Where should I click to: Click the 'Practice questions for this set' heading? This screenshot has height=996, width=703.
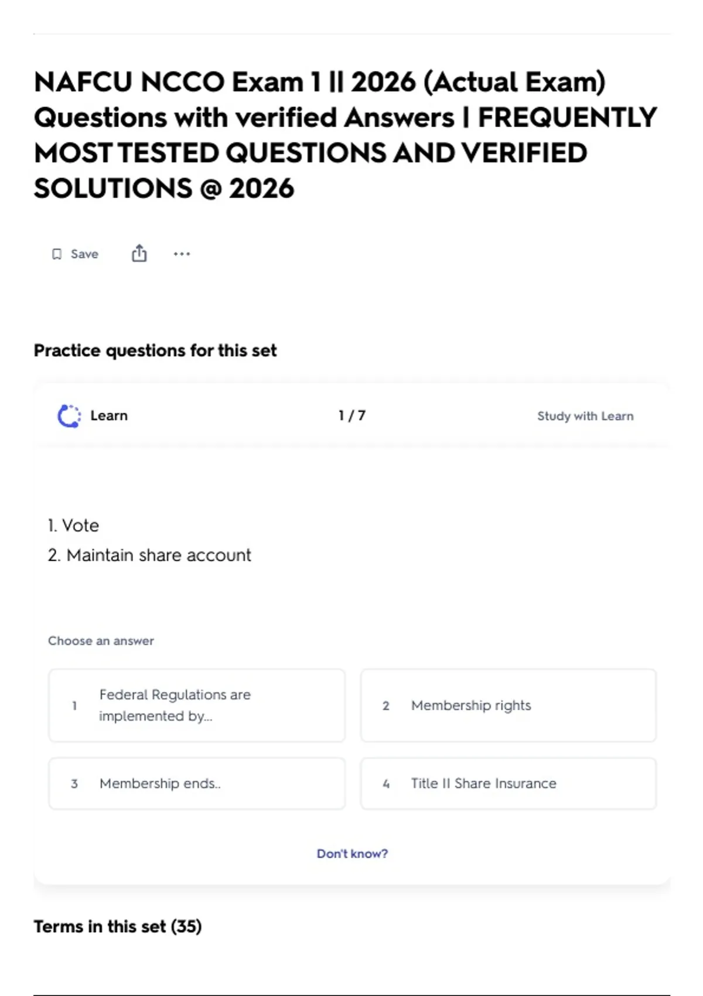pos(155,350)
